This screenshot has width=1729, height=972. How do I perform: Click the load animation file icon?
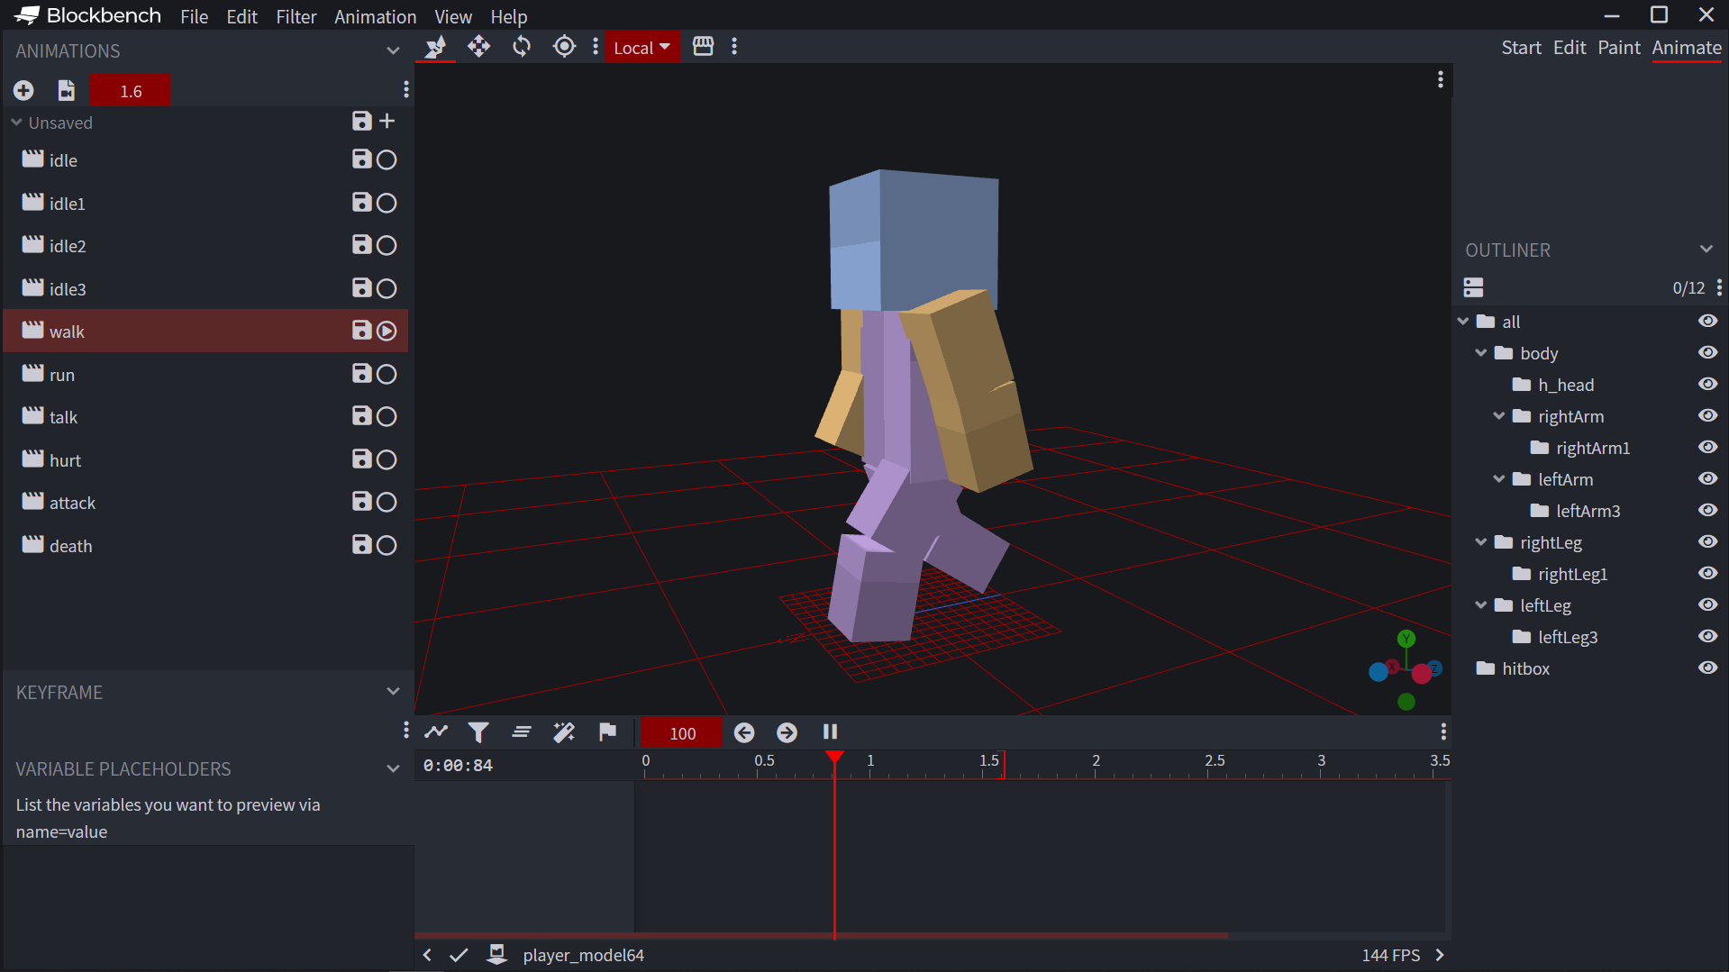[66, 90]
